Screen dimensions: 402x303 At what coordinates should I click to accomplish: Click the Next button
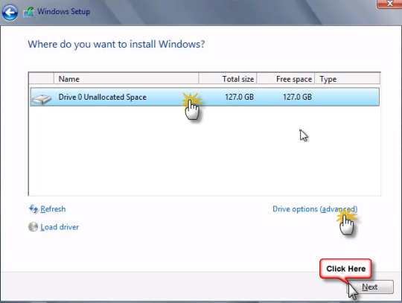pos(371,287)
